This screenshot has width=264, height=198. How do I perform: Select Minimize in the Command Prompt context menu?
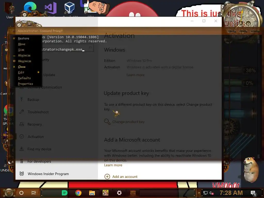[24, 55]
